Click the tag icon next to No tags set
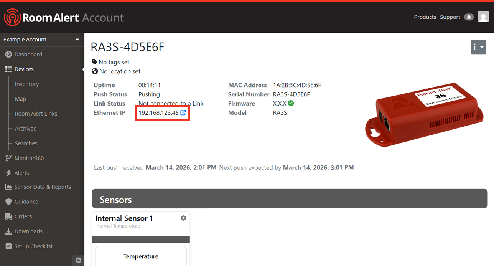This screenshot has height=266, width=494. coord(94,62)
